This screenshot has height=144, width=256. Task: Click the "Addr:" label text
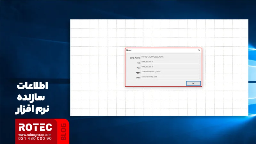(138, 73)
